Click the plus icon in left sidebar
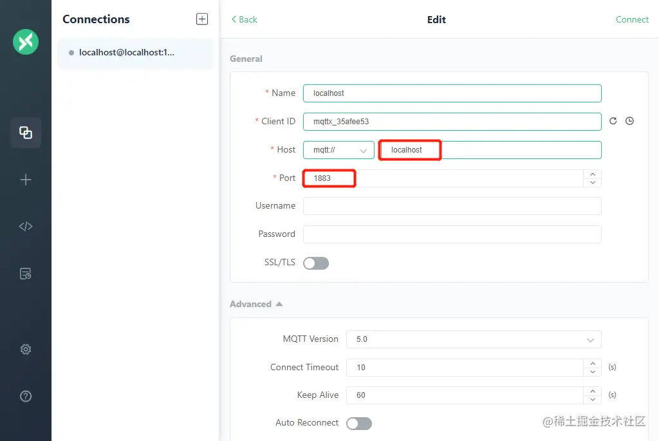 tap(26, 180)
